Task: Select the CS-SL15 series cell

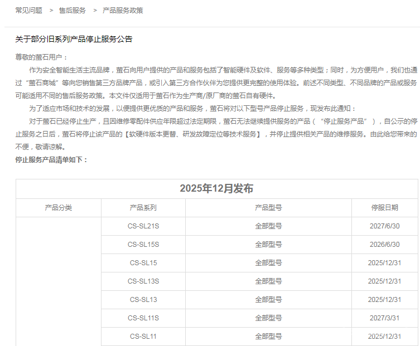Action: (143, 262)
